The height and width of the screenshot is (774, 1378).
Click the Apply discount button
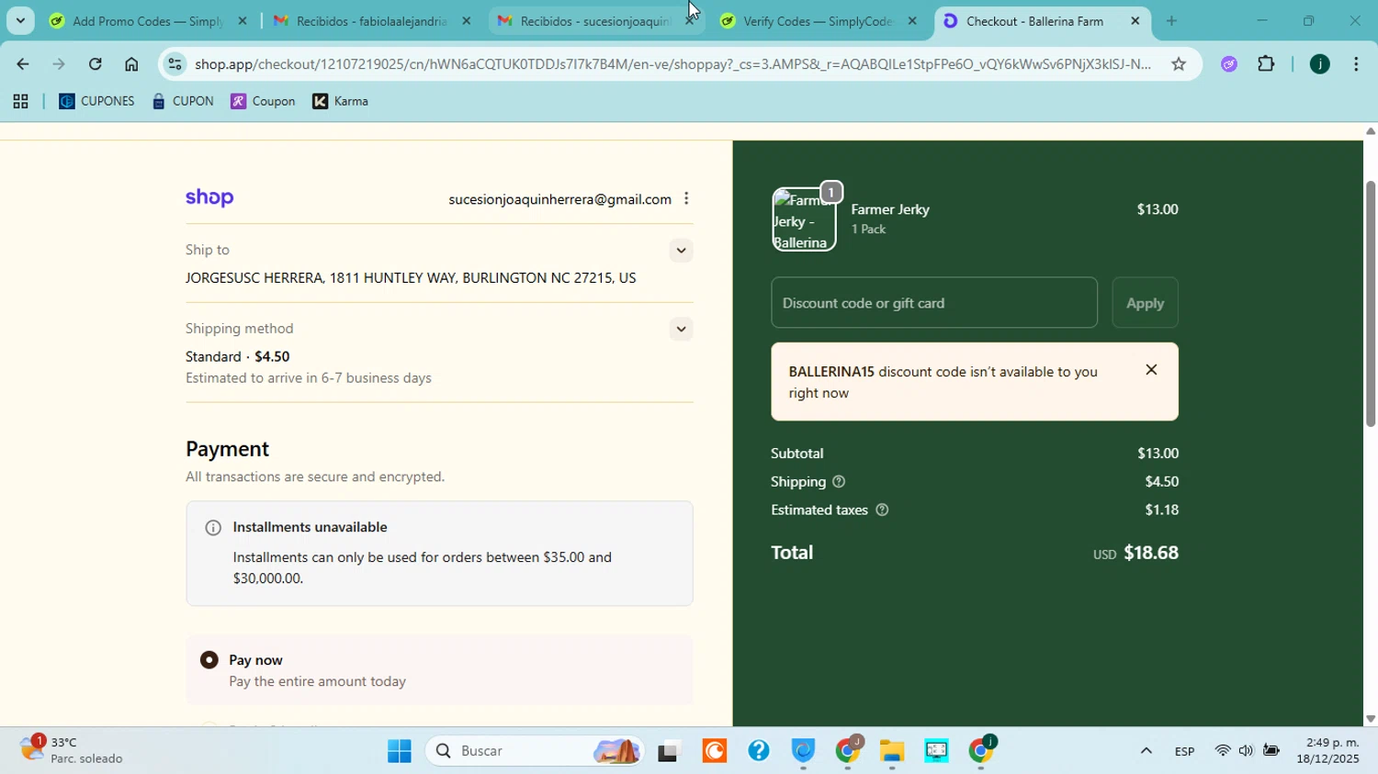1145,303
